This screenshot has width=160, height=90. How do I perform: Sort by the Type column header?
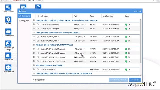[x=92, y=16]
